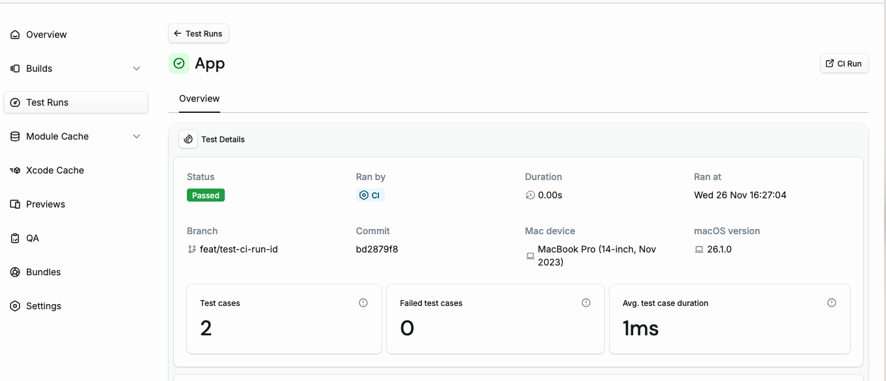
Task: Click the green passed status icon beside App
Action: [x=178, y=63]
